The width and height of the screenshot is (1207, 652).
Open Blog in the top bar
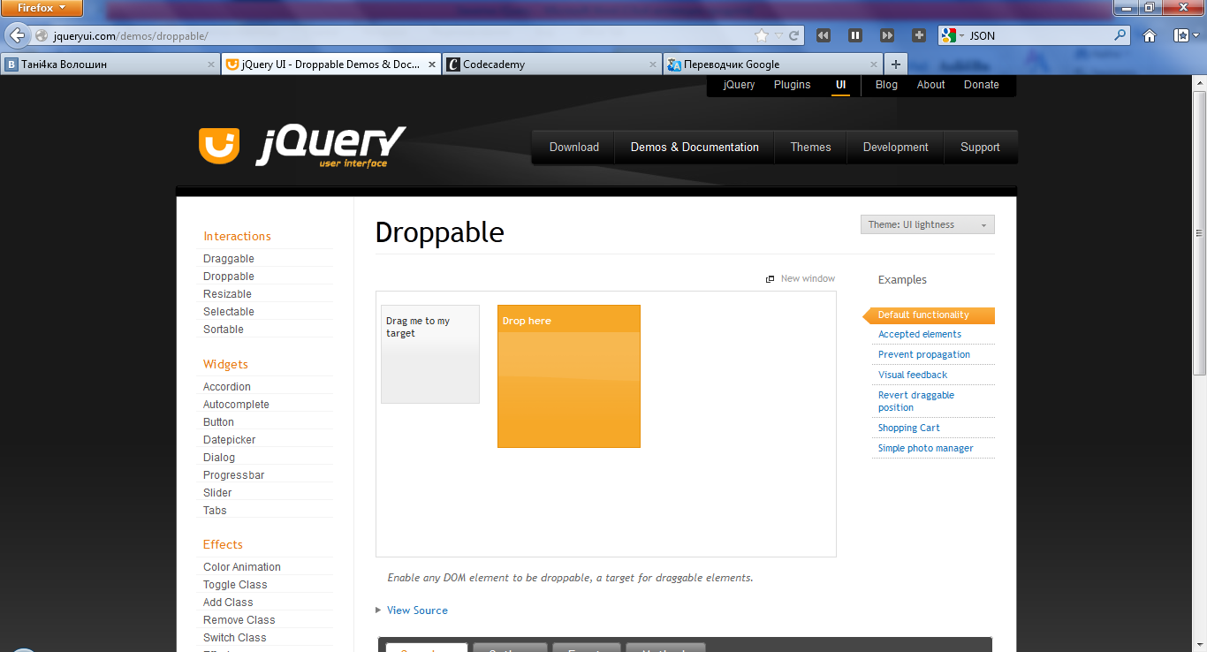(x=886, y=85)
